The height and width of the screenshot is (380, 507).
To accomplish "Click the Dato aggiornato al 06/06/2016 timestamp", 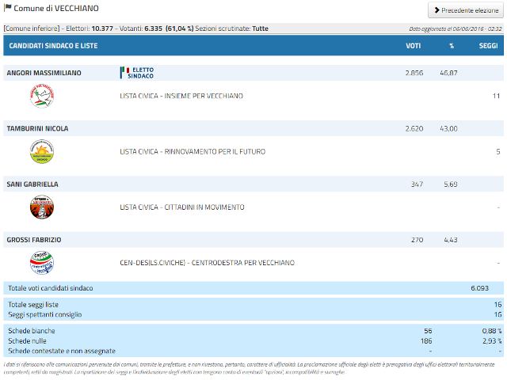I will pyautogui.click(x=456, y=28).
